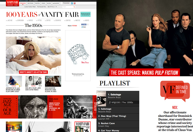Click the Facebook Share button

[x=84, y=24]
